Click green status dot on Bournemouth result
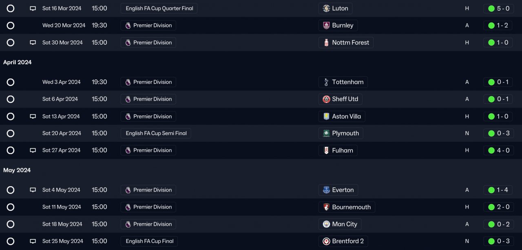Viewport: 522px width, 250px height. point(491,207)
